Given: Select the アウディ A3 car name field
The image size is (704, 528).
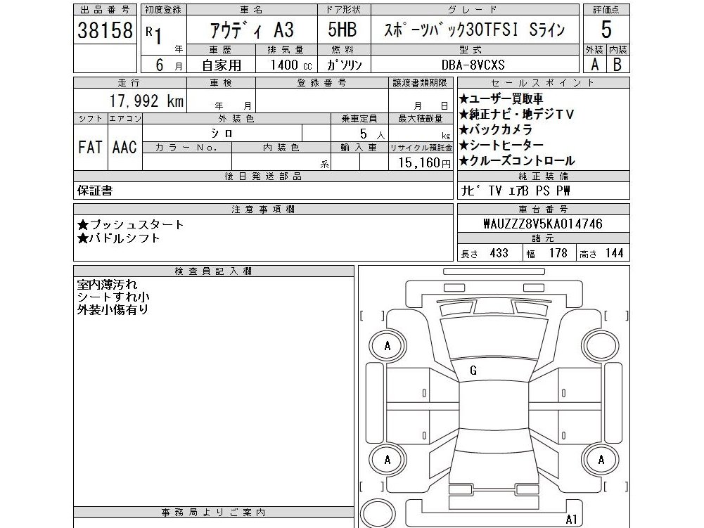Looking at the screenshot, I should (x=252, y=30).
